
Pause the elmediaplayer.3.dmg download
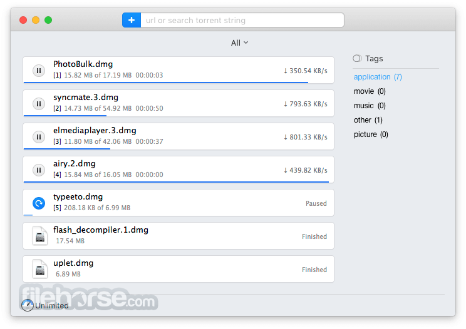39,137
